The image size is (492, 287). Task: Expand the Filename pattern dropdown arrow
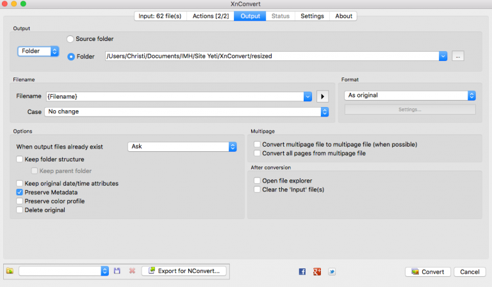click(307, 97)
